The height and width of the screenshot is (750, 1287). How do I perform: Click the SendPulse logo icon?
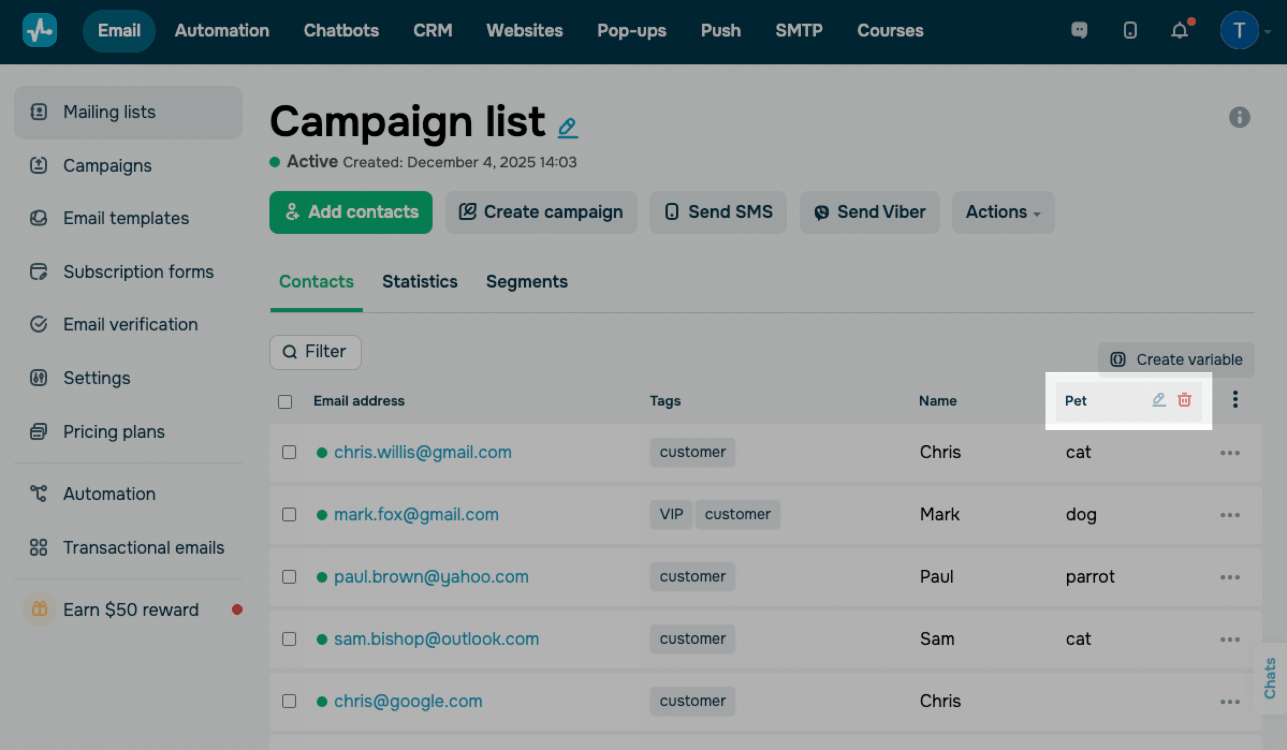[x=40, y=30]
